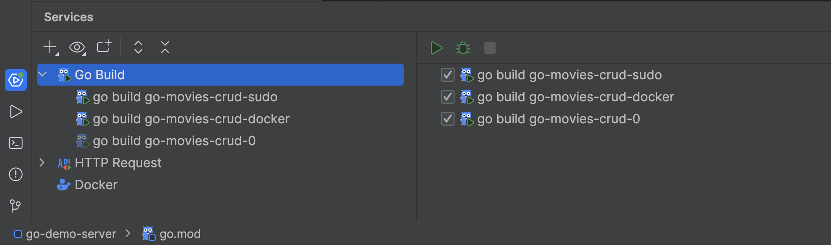Select the Docker service in the tree
Screen dimensions: 831x245
point(96,185)
